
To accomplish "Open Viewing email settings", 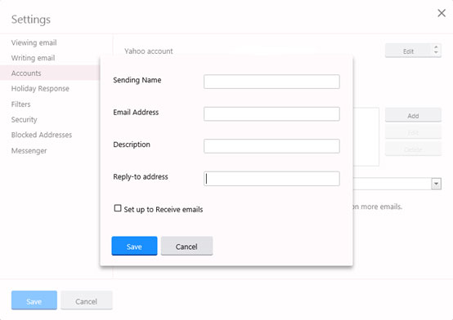I will (x=34, y=42).
